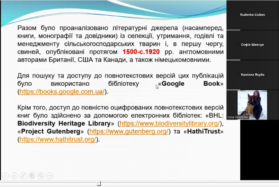Viewport: 279px width, 187px height.
Task: Select the Камілла Якуба participant tile
Action: pyautogui.click(x=253, y=75)
